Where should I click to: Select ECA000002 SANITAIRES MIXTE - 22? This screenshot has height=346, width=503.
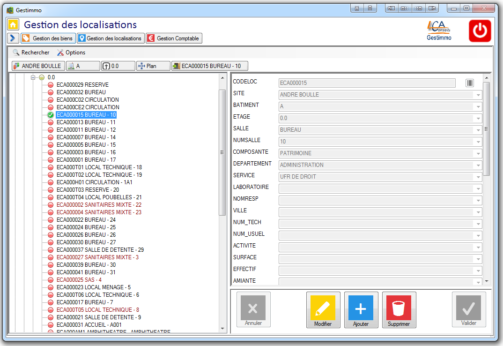click(x=99, y=205)
